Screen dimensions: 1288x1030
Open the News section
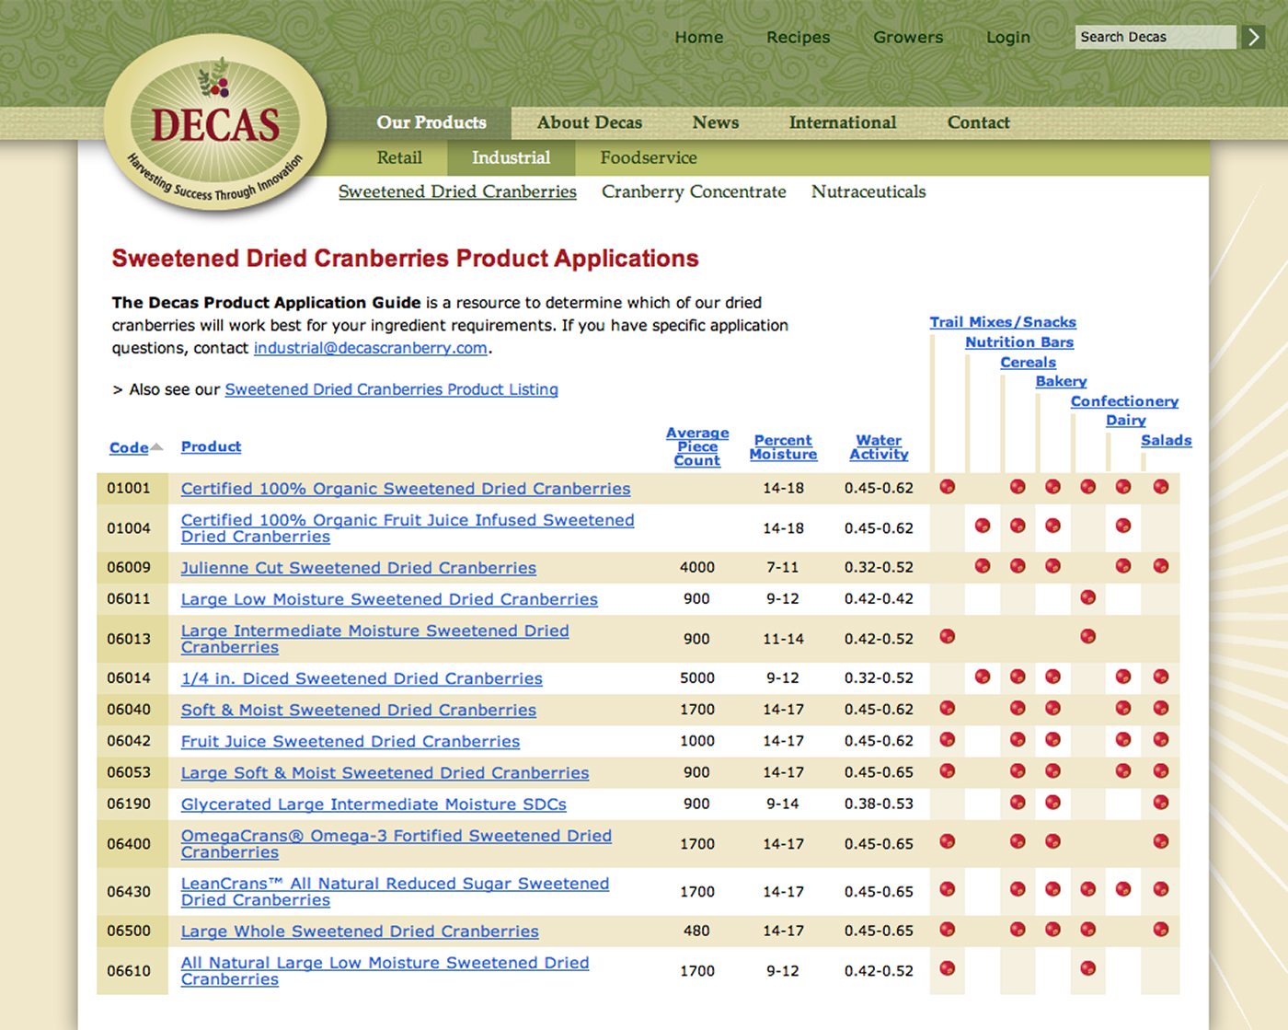pos(716,122)
